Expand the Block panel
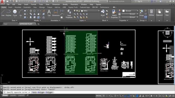 105,20
